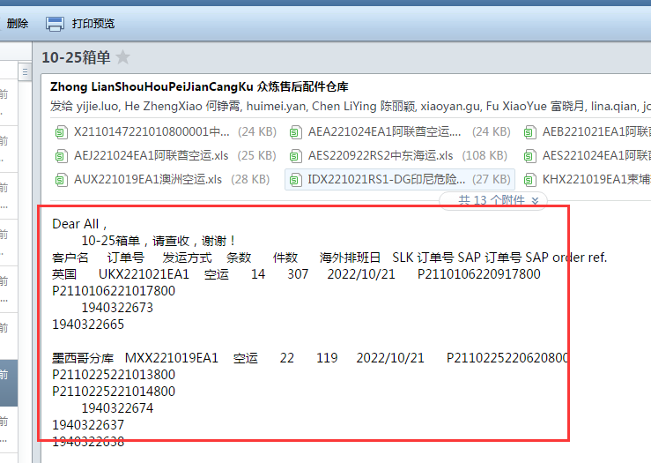Star the 10-25箱单 email
The height and width of the screenshot is (463, 651).
(123, 57)
